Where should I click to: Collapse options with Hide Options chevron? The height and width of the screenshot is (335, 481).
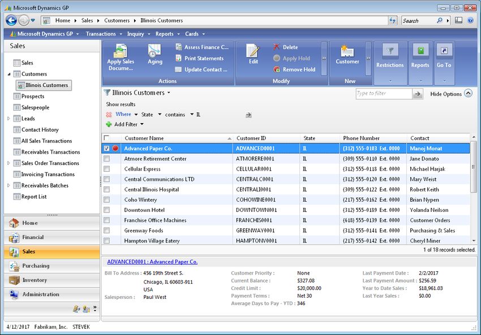click(468, 93)
